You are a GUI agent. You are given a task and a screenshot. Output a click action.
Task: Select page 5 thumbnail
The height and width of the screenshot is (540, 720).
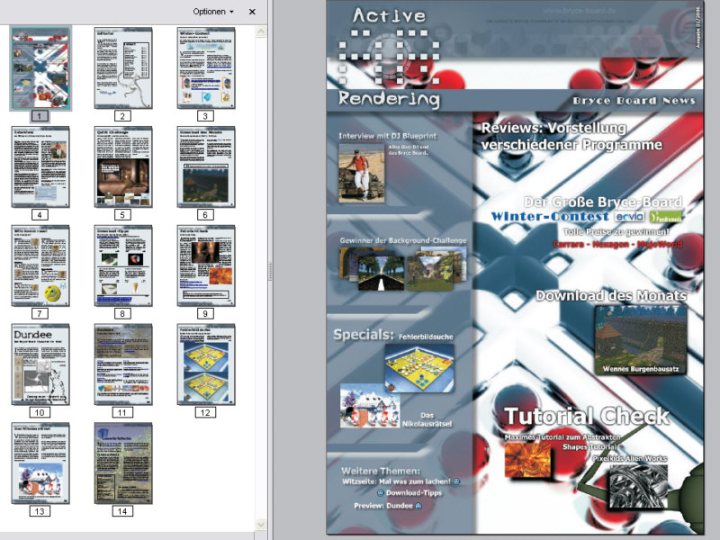click(123, 166)
